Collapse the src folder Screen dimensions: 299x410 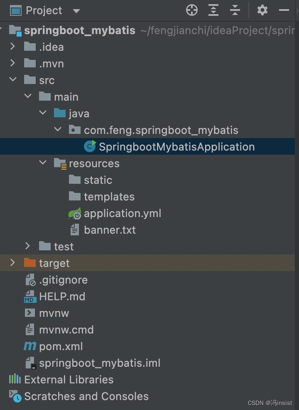(12, 80)
